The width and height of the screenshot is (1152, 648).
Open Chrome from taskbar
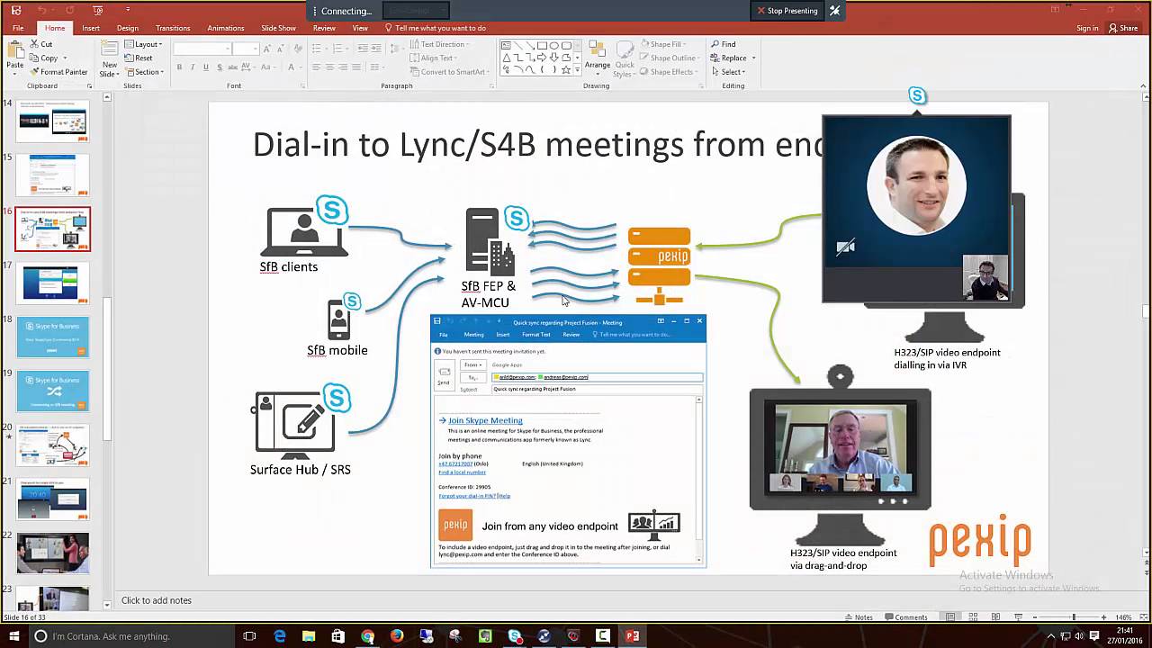tap(367, 636)
